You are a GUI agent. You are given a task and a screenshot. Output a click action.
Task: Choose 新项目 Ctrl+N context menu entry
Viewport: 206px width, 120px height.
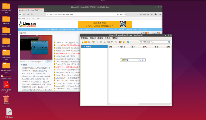(x=132, y=60)
